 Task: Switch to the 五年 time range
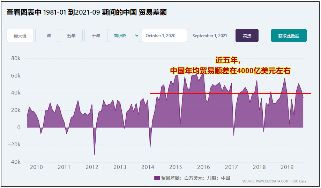[x=71, y=36]
